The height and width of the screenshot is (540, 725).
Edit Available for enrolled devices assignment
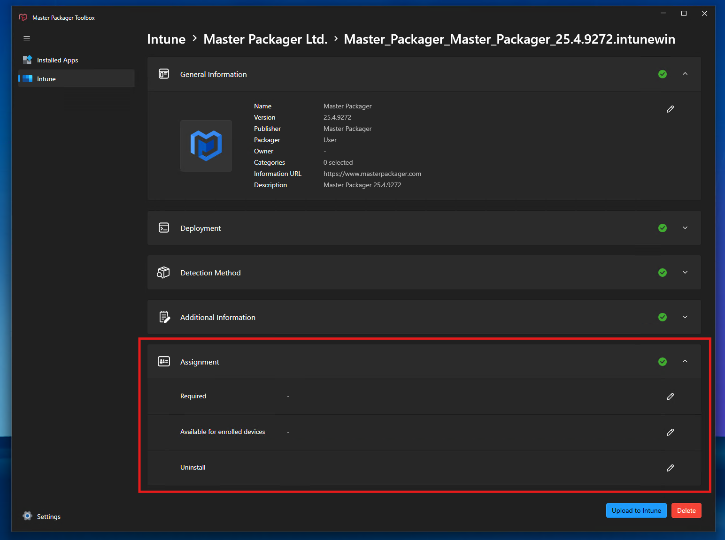point(670,432)
